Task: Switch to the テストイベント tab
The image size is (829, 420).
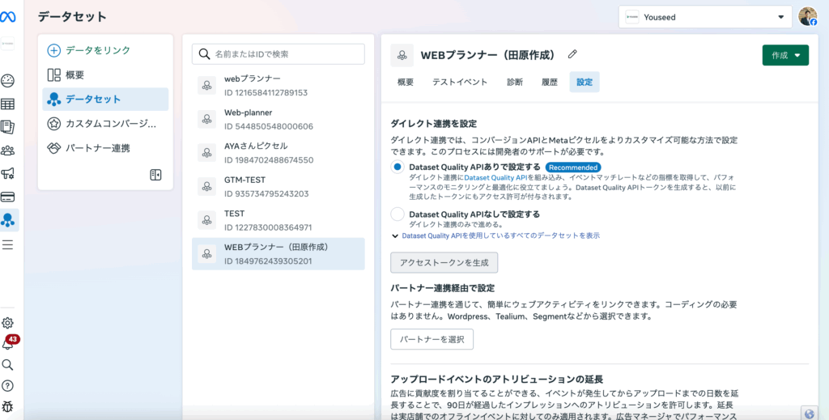Action: [x=460, y=82]
